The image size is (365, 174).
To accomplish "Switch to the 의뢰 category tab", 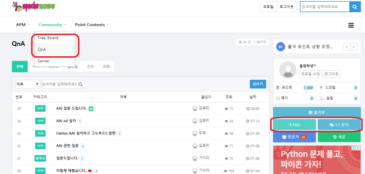I will (106, 67).
